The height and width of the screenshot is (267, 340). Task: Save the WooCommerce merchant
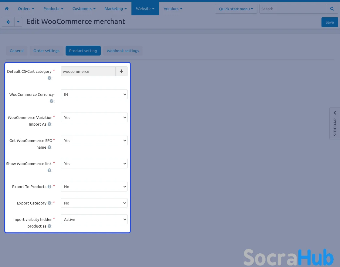coord(330,22)
